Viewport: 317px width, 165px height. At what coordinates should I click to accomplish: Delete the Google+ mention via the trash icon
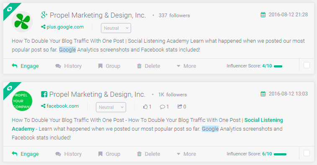pyautogui.click(x=139, y=66)
